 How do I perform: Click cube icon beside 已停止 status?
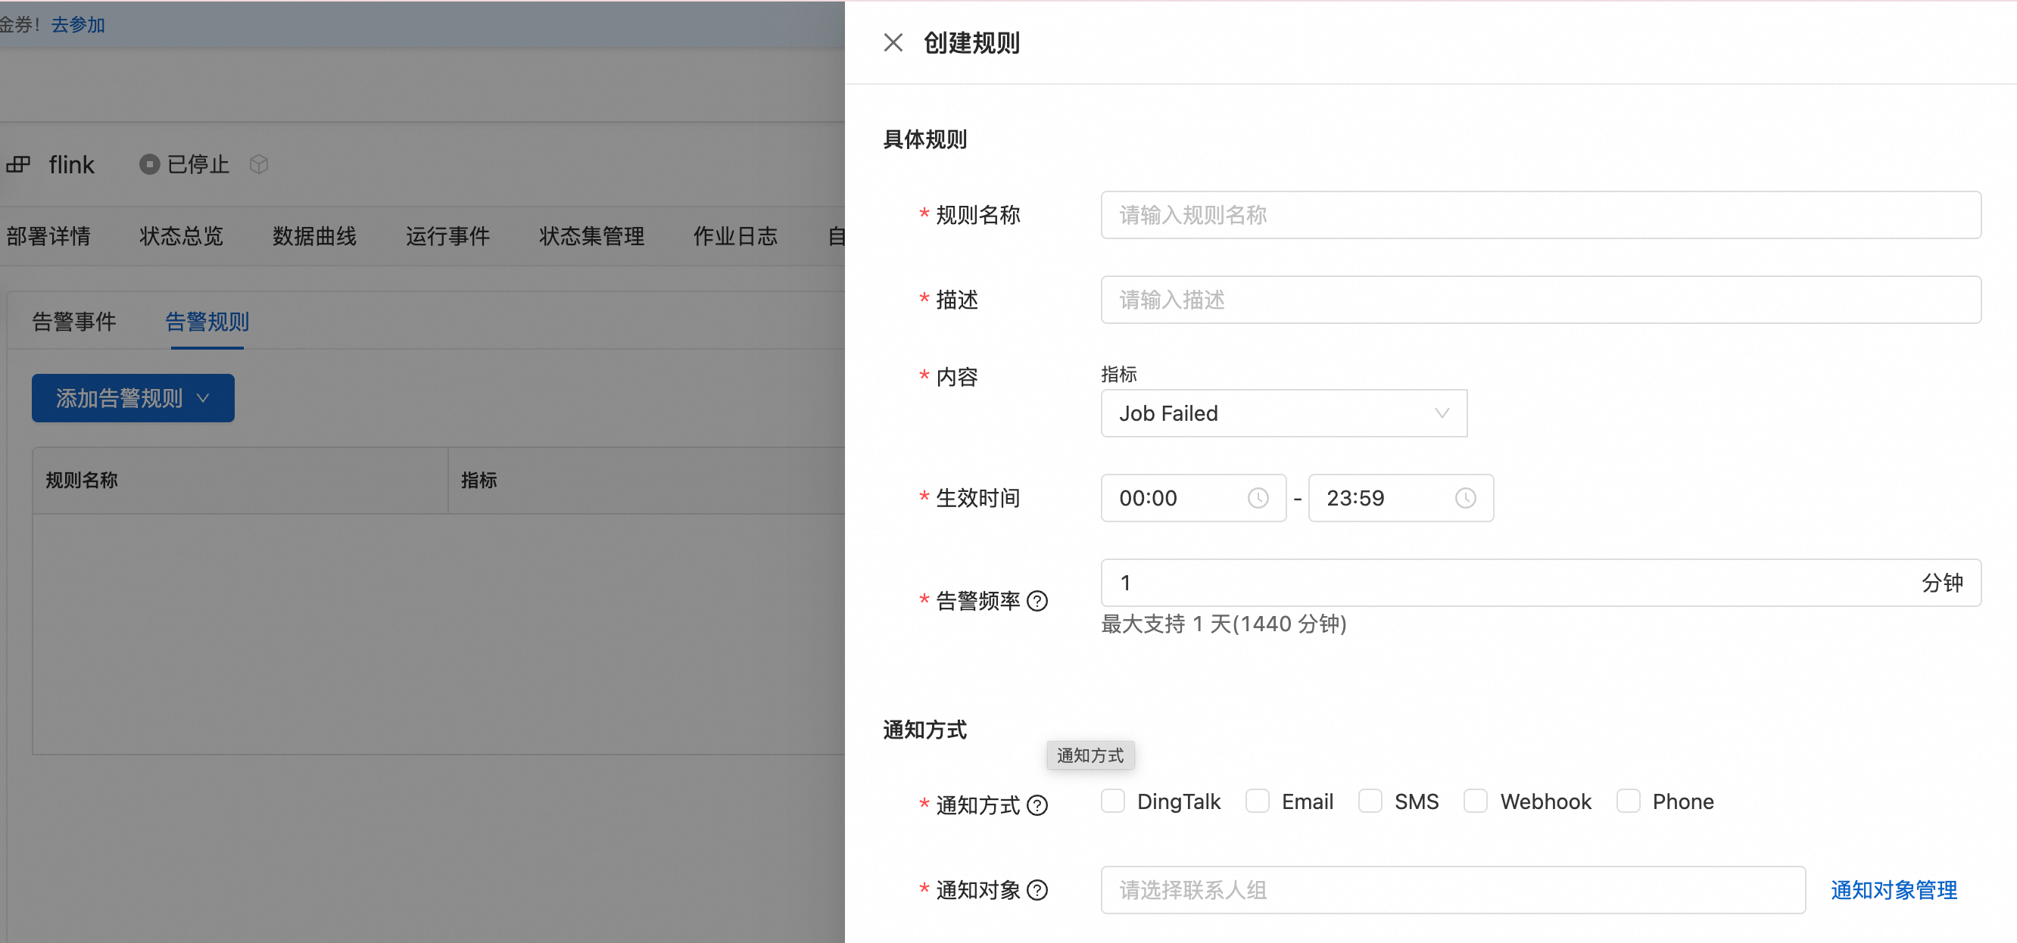[x=258, y=164]
